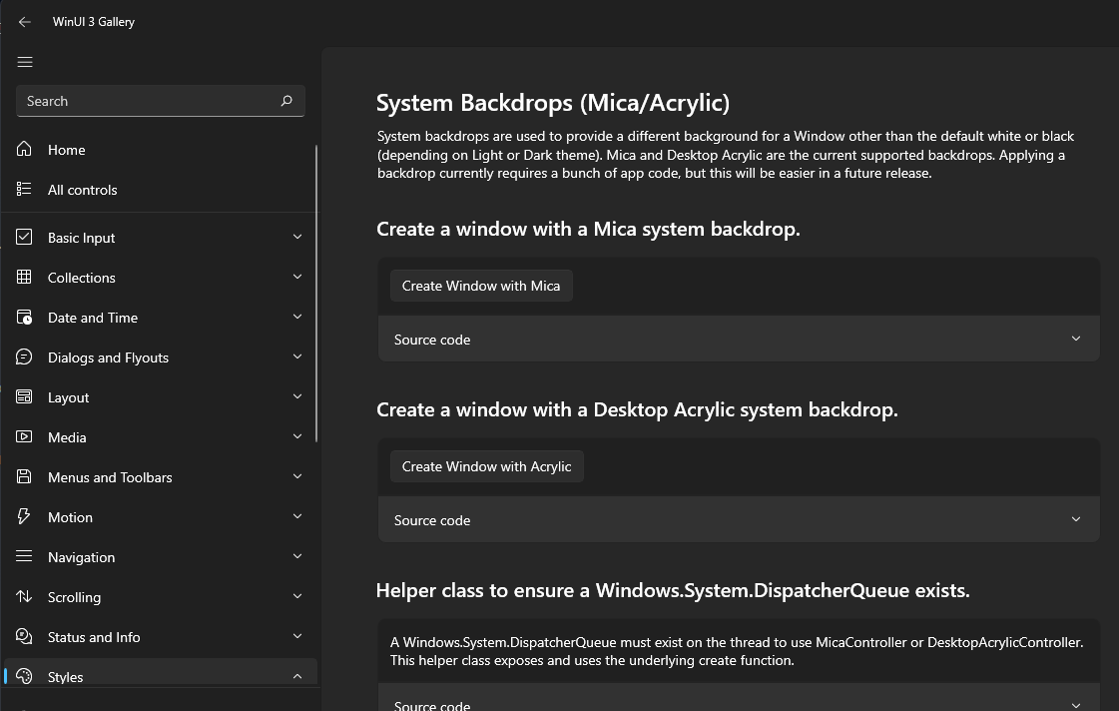The height and width of the screenshot is (711, 1119).
Task: Focus the Search input field
Action: (160, 101)
